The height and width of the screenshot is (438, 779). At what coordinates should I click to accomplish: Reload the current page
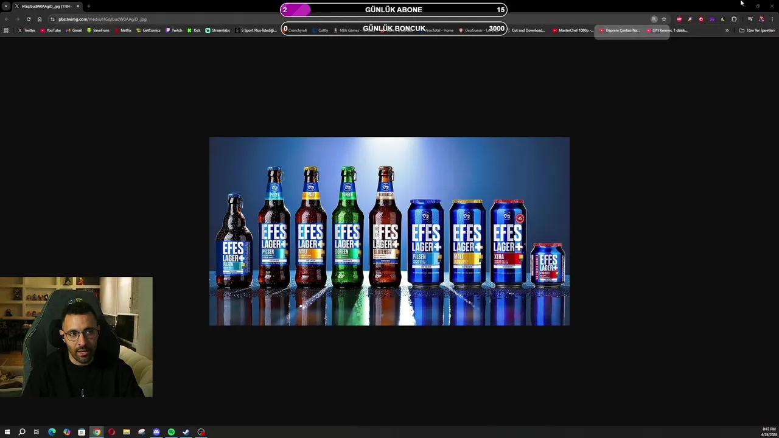(x=28, y=19)
